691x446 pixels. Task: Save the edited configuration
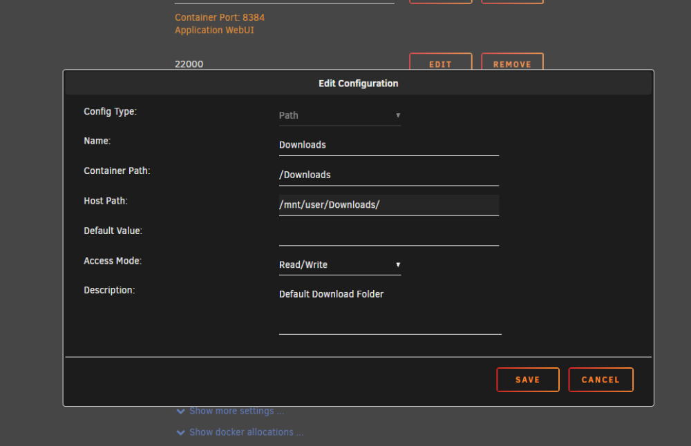(527, 380)
